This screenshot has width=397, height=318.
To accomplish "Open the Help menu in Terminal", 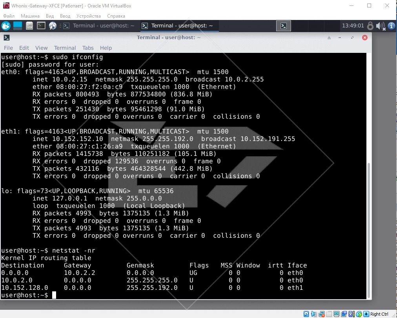I will click(106, 48).
